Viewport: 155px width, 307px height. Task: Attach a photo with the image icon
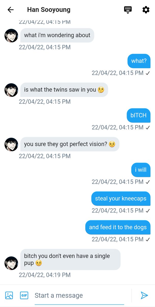point(9,295)
